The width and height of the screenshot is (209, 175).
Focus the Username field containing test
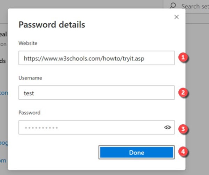pos(96,93)
